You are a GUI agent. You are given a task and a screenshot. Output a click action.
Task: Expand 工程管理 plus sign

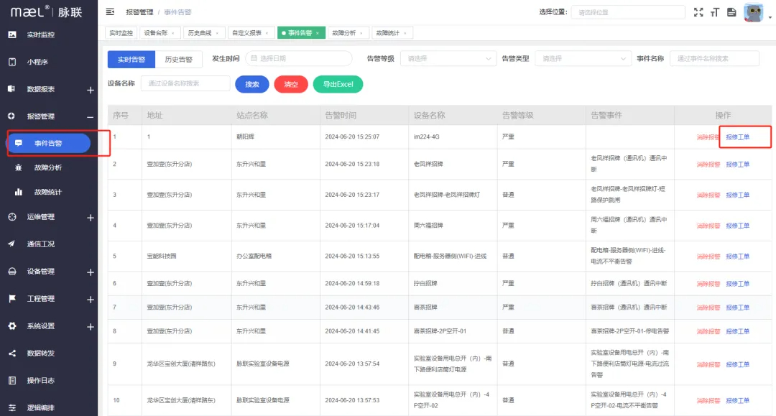(x=91, y=300)
